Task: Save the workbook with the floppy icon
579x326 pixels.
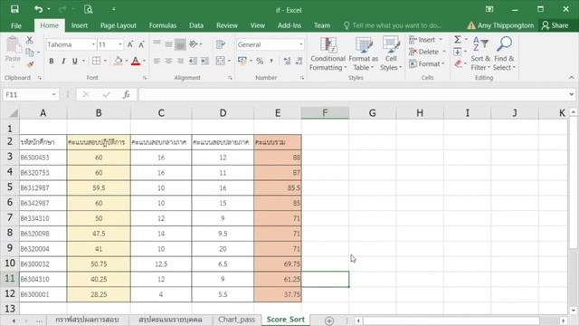Action: point(14,9)
